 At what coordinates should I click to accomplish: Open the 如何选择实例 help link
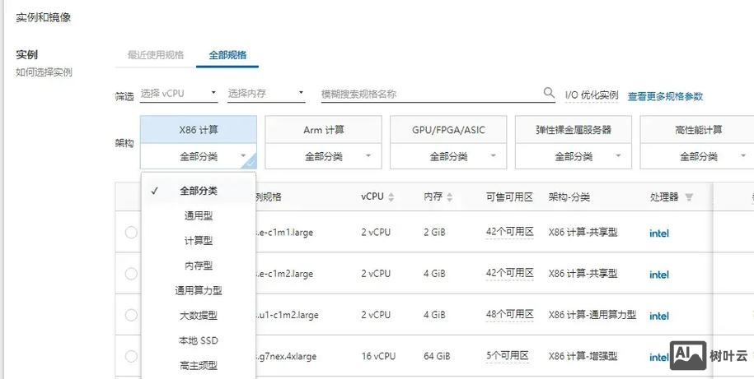tap(44, 72)
